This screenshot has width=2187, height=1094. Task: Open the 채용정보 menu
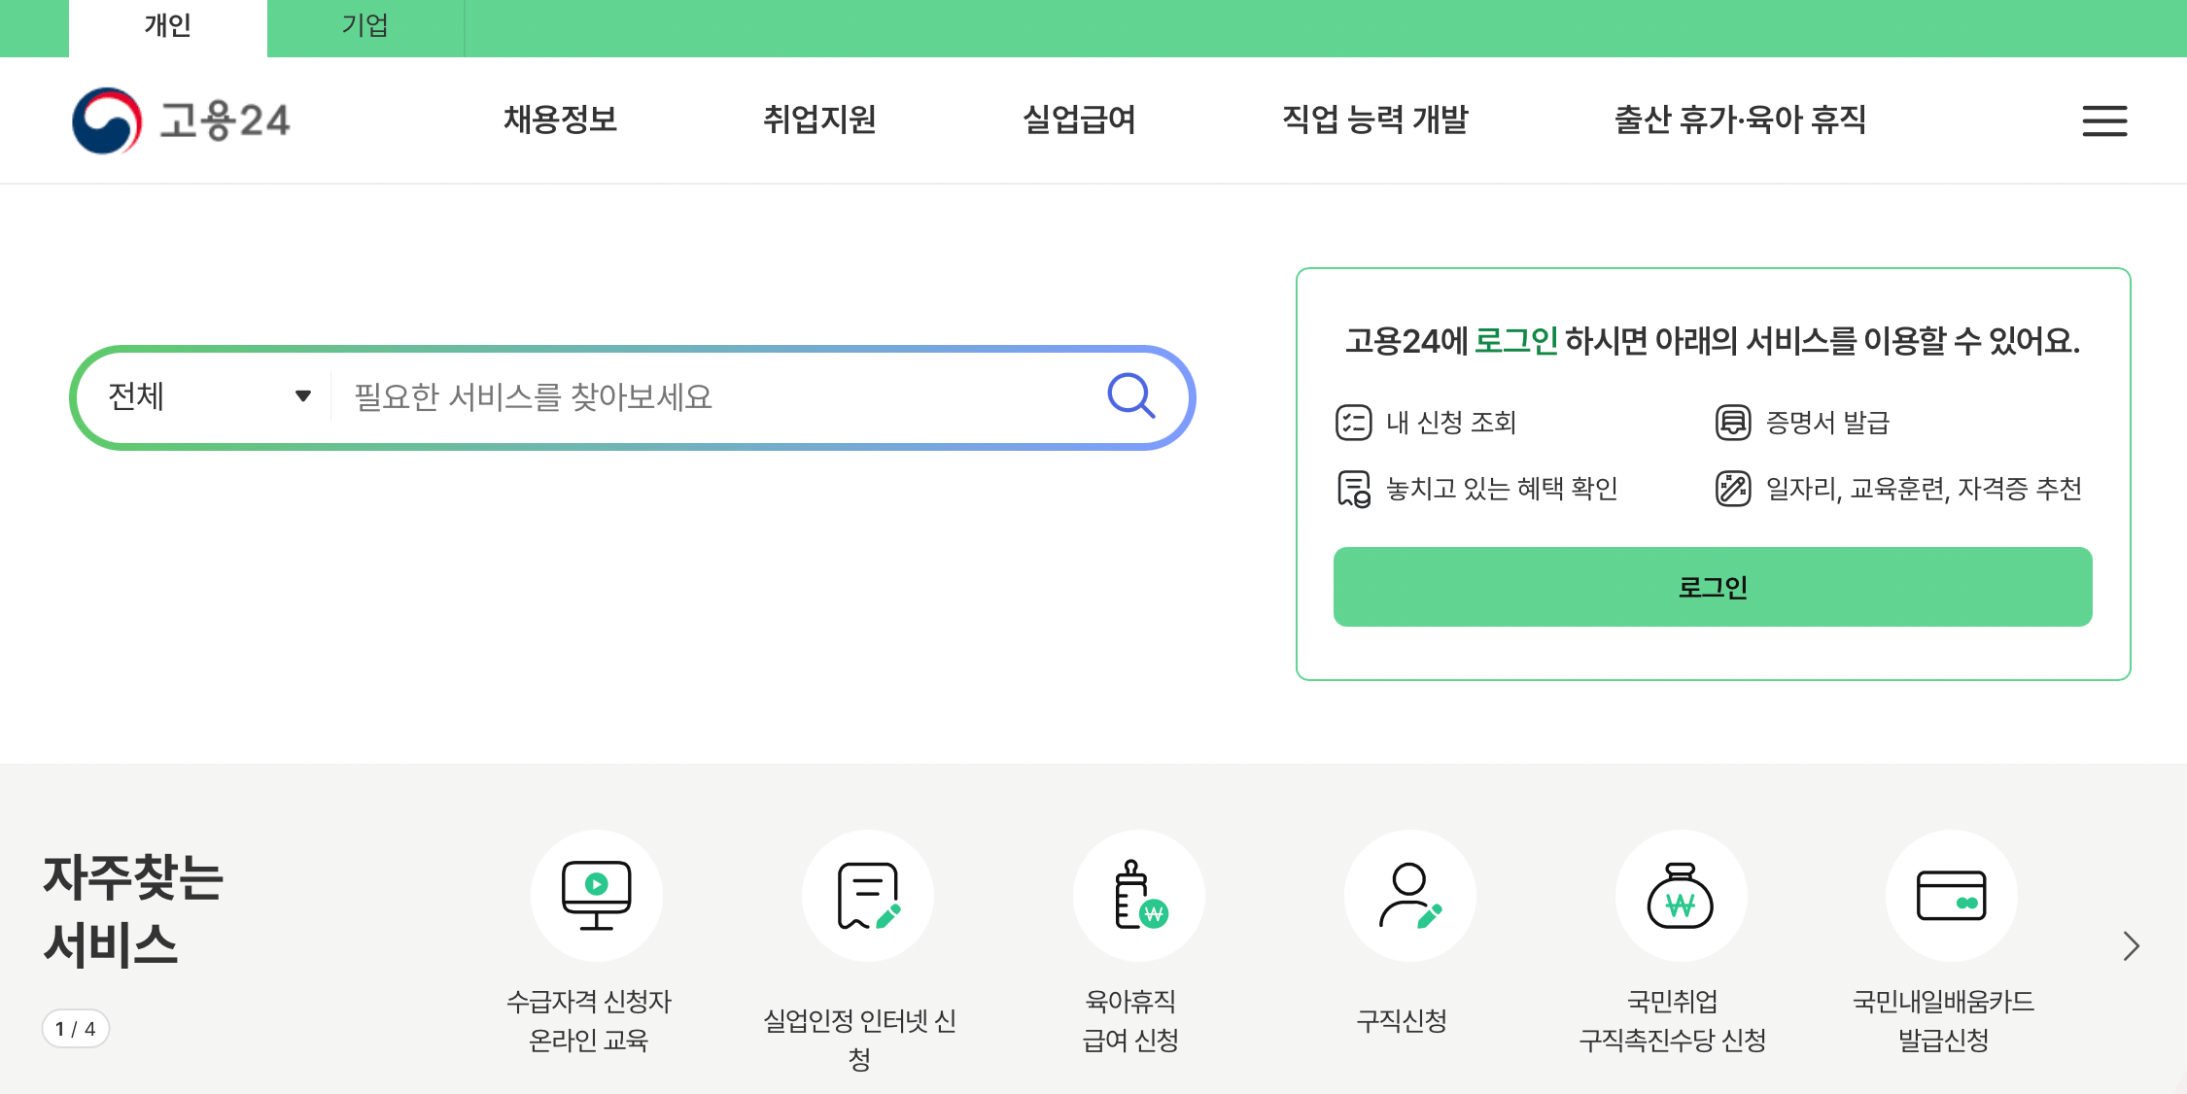point(560,120)
